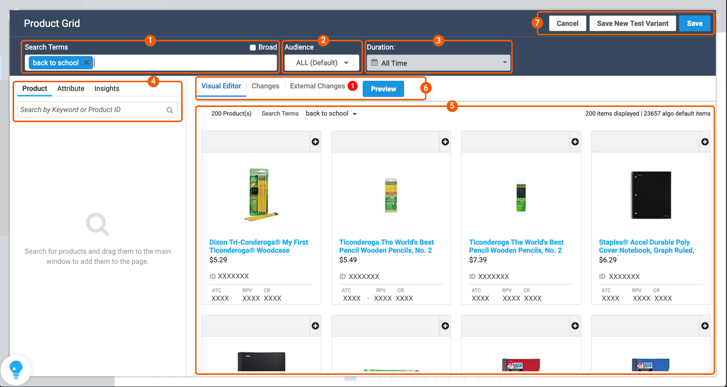
Task: Click the Preview button
Action: [x=383, y=89]
